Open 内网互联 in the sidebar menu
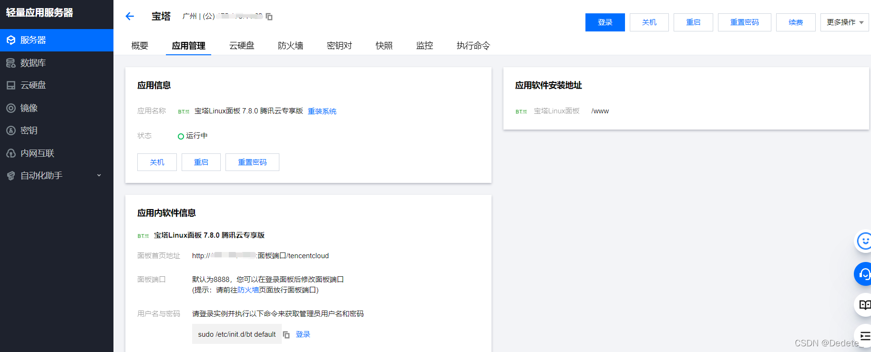871x352 pixels. pos(57,153)
